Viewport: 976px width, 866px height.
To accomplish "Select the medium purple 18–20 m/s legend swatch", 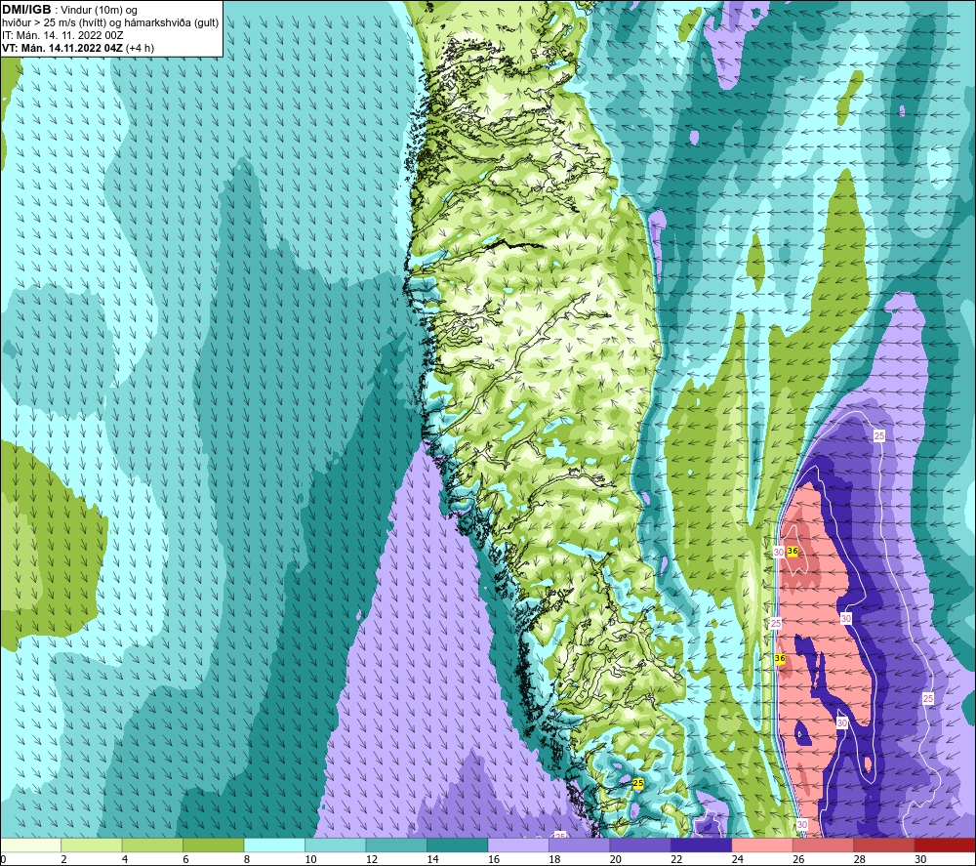I will 580,845.
